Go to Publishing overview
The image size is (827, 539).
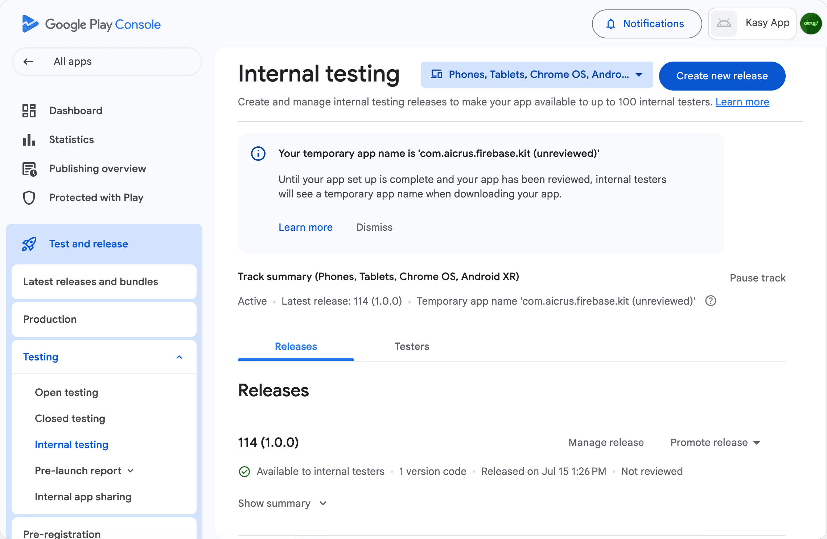coord(98,169)
